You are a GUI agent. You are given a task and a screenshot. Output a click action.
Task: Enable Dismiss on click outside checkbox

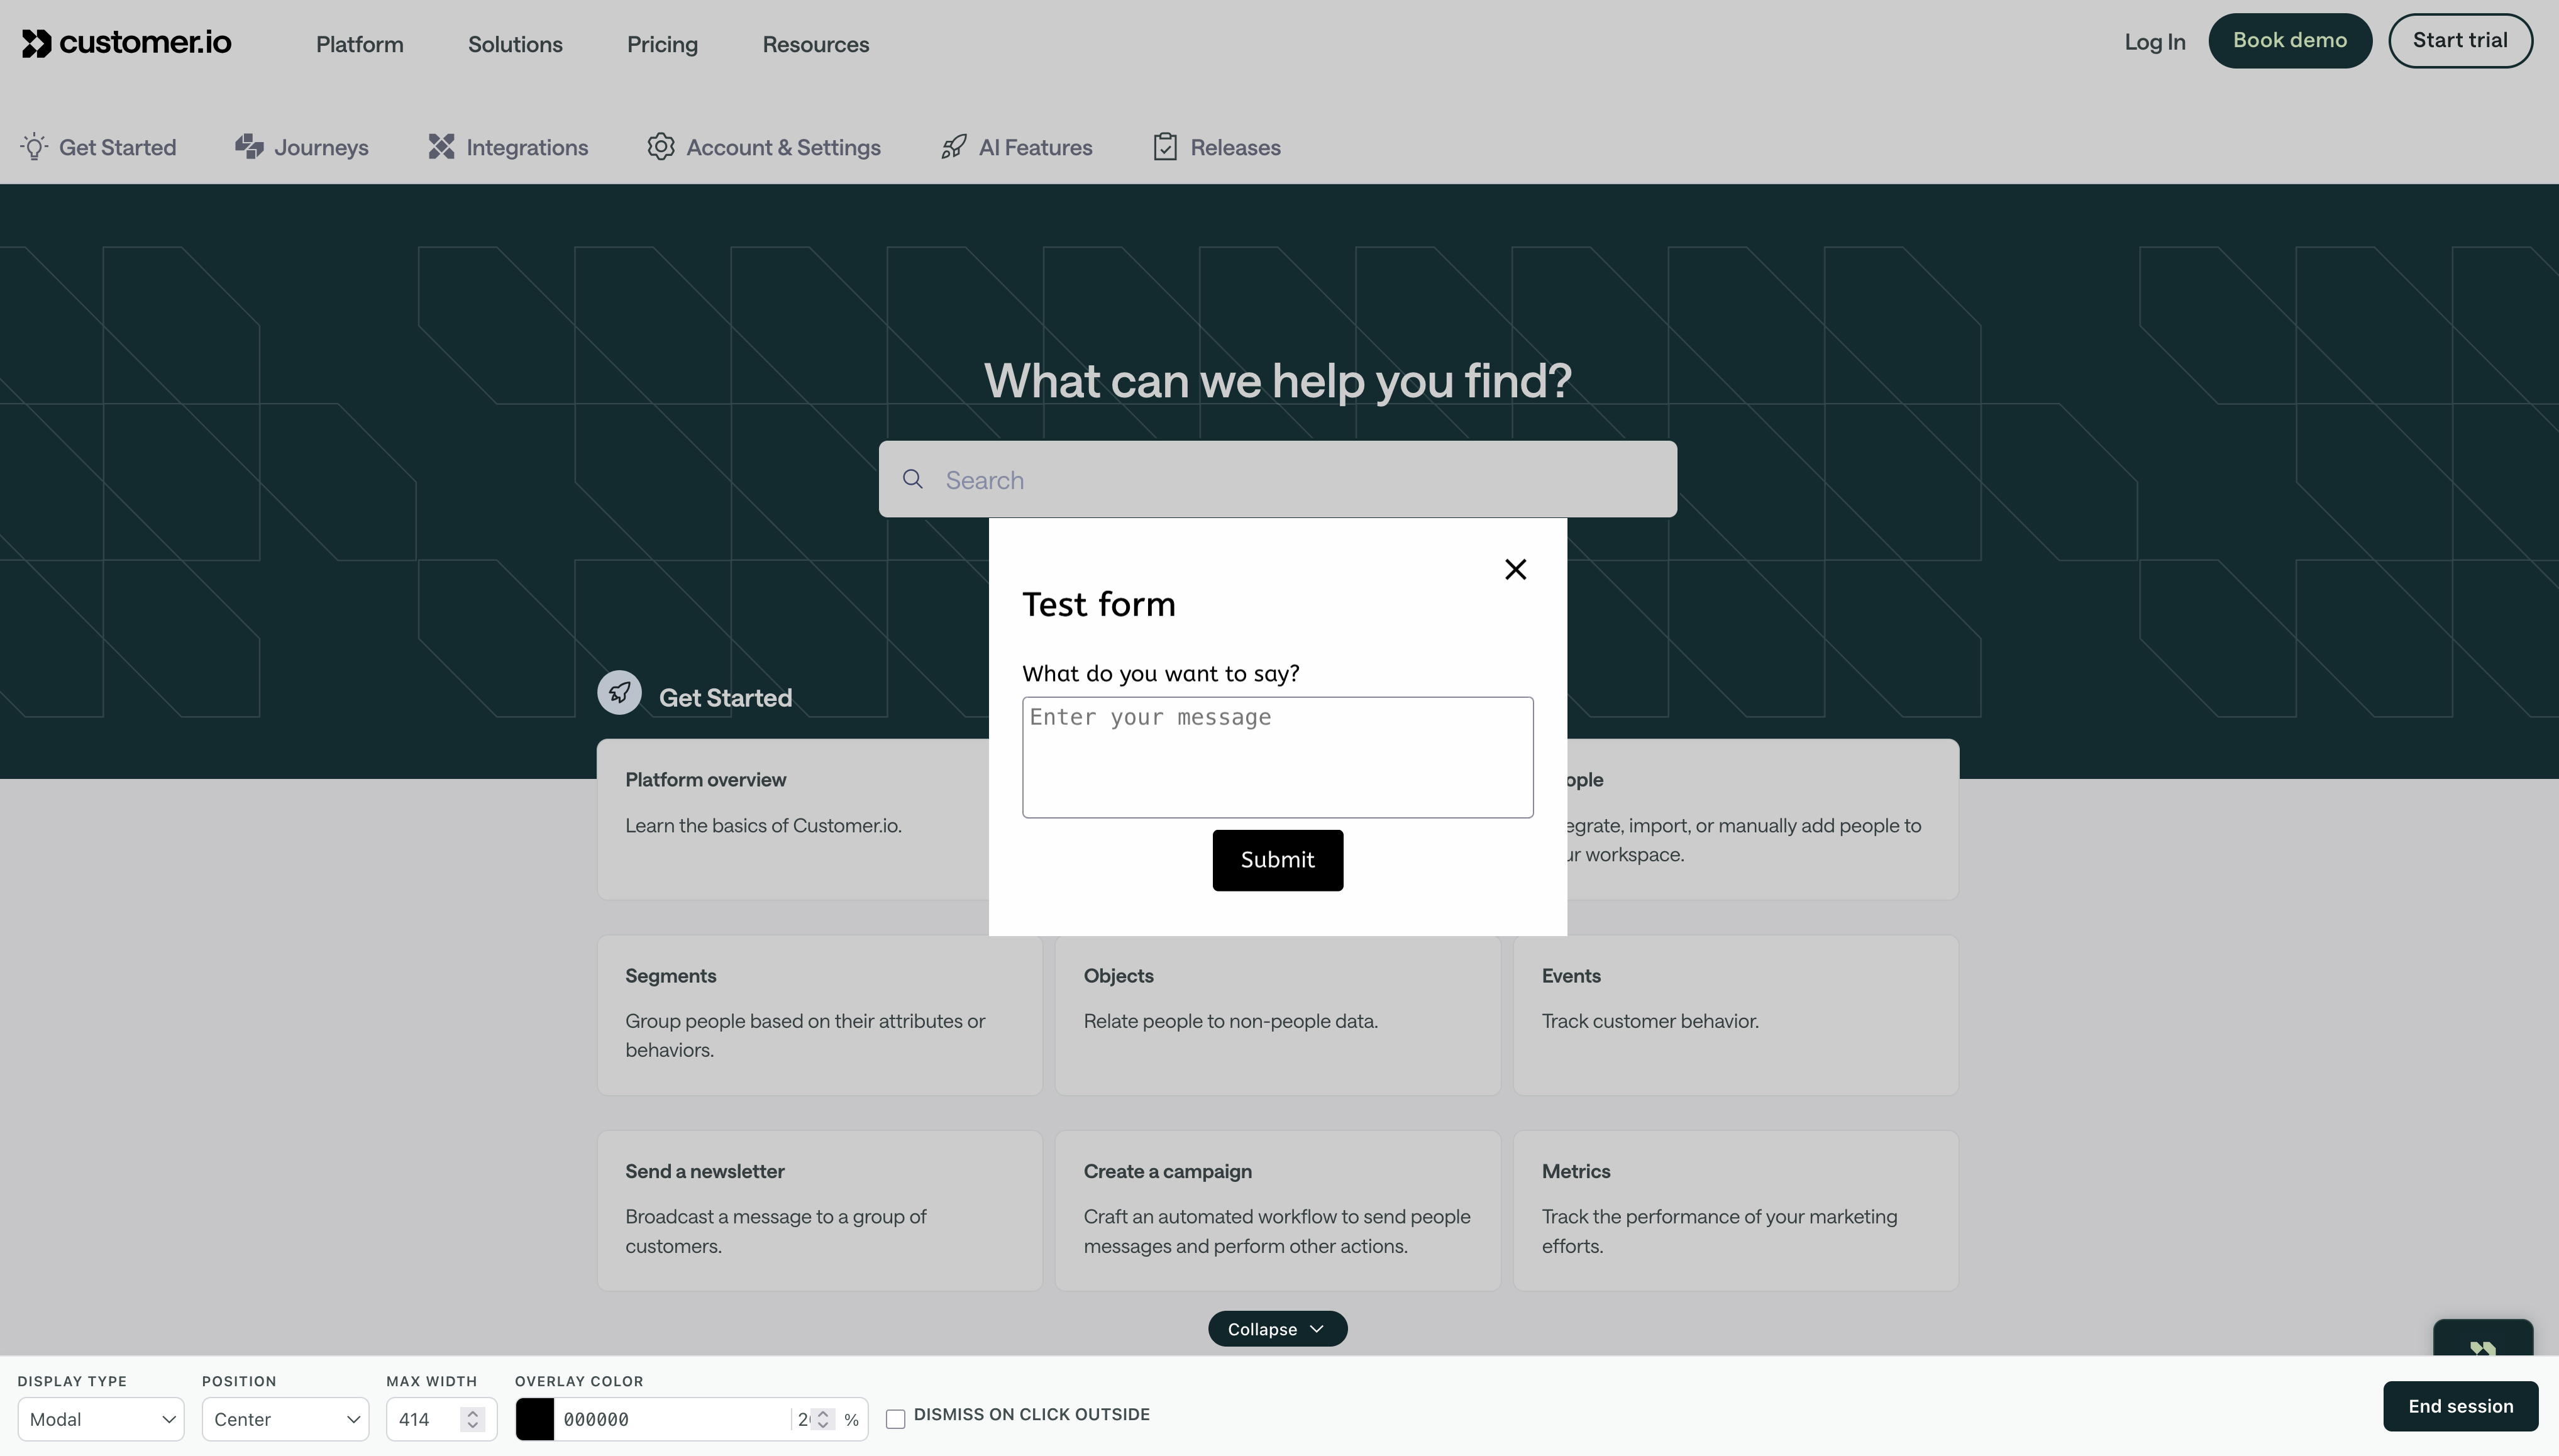click(896, 1418)
